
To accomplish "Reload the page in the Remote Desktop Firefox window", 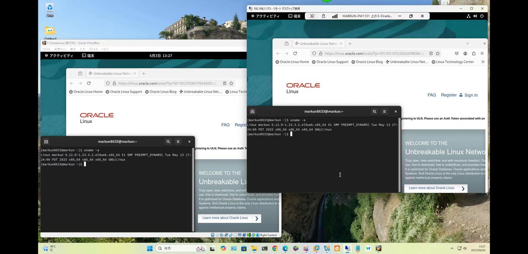I will point(295,53).
